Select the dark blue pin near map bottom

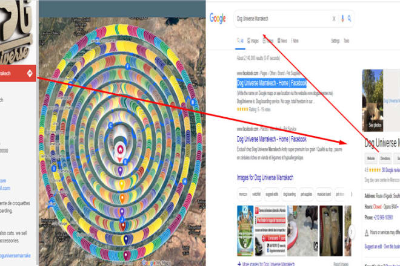click(126, 239)
